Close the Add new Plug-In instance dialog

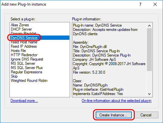coord(155,4)
